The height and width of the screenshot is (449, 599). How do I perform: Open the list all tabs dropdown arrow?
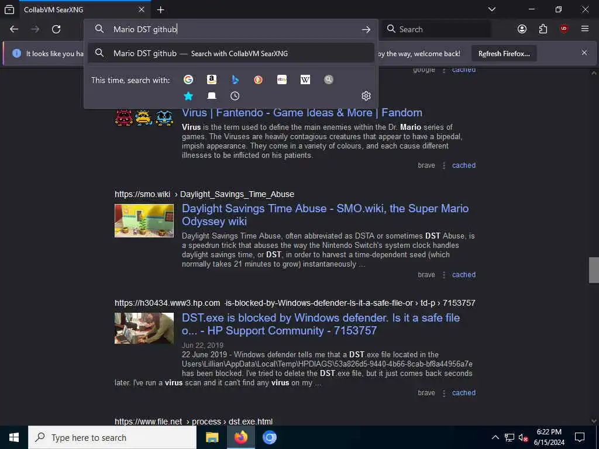[492, 9]
